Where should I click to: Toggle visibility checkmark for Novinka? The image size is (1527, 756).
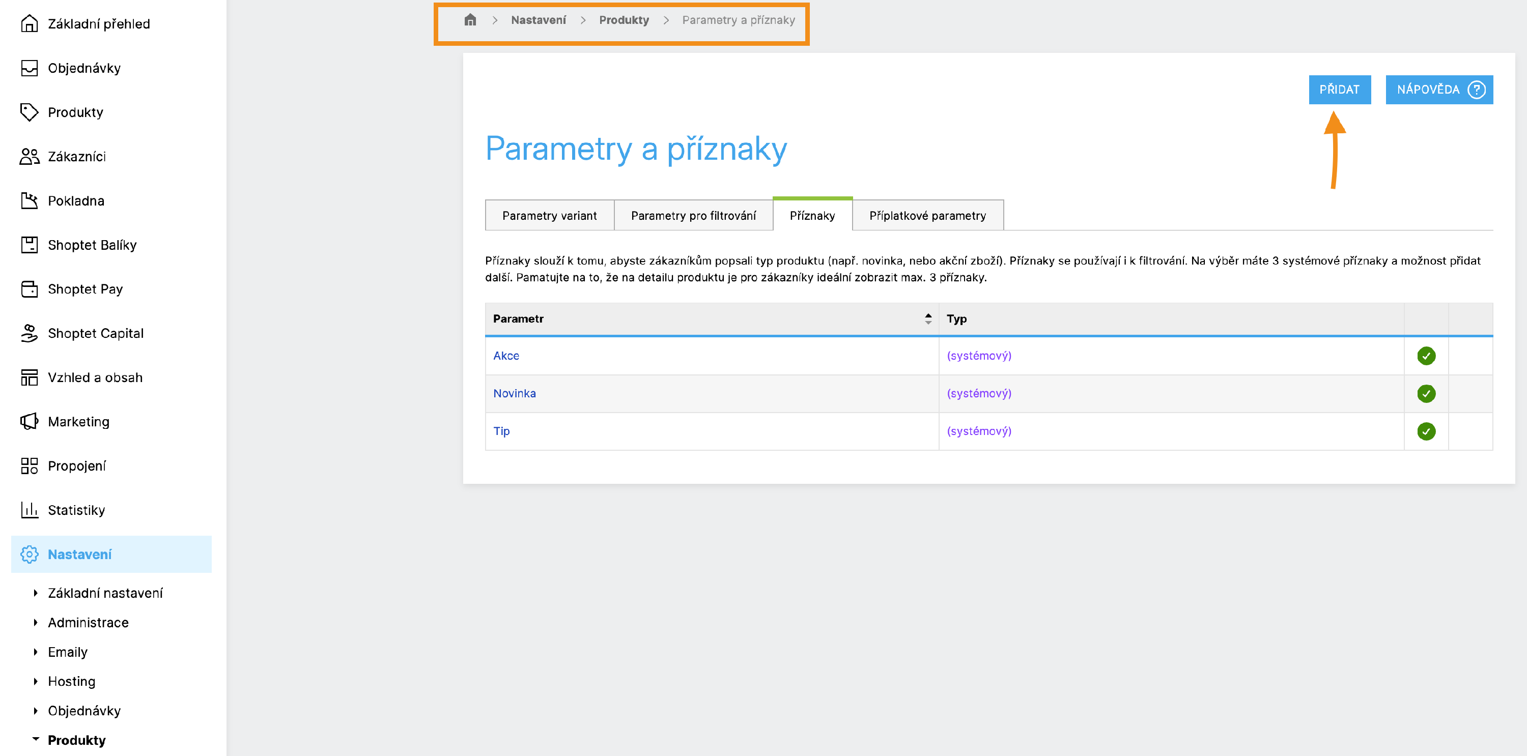tap(1426, 393)
